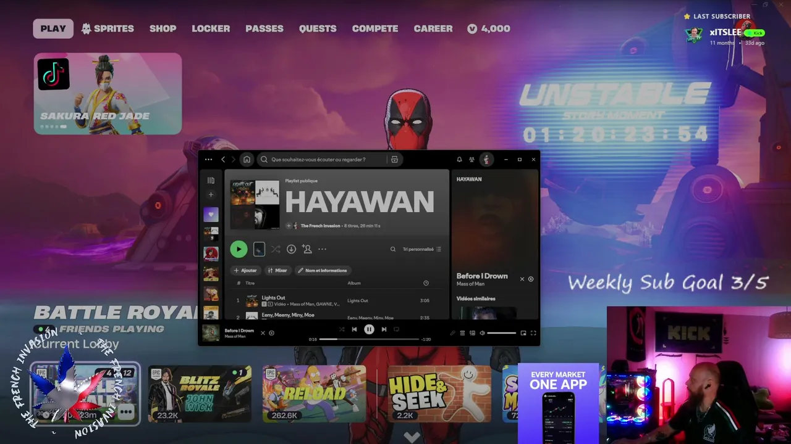Select the Hide & Seek game tile
791x444 pixels.
(x=439, y=393)
